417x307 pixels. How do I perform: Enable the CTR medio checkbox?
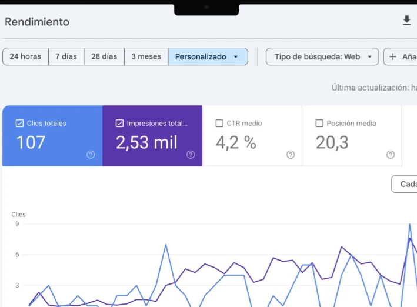219,123
